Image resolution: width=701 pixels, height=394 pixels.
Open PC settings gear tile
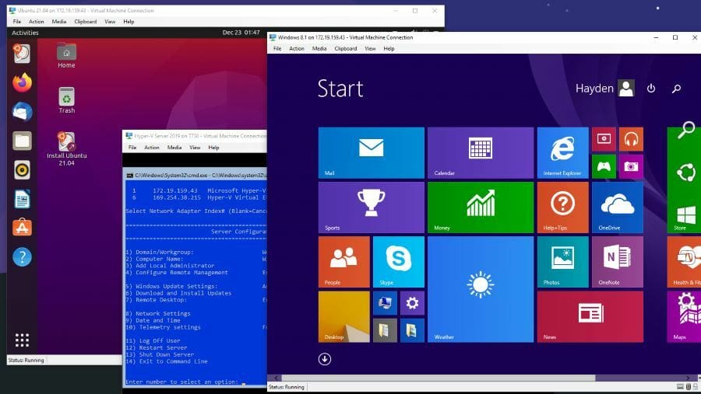click(x=412, y=303)
